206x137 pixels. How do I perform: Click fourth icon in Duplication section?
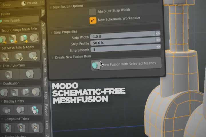pyautogui.click(x=35, y=92)
